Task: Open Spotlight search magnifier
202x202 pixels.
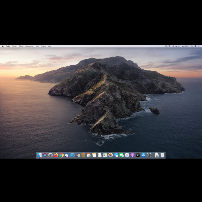Action: (192, 46)
